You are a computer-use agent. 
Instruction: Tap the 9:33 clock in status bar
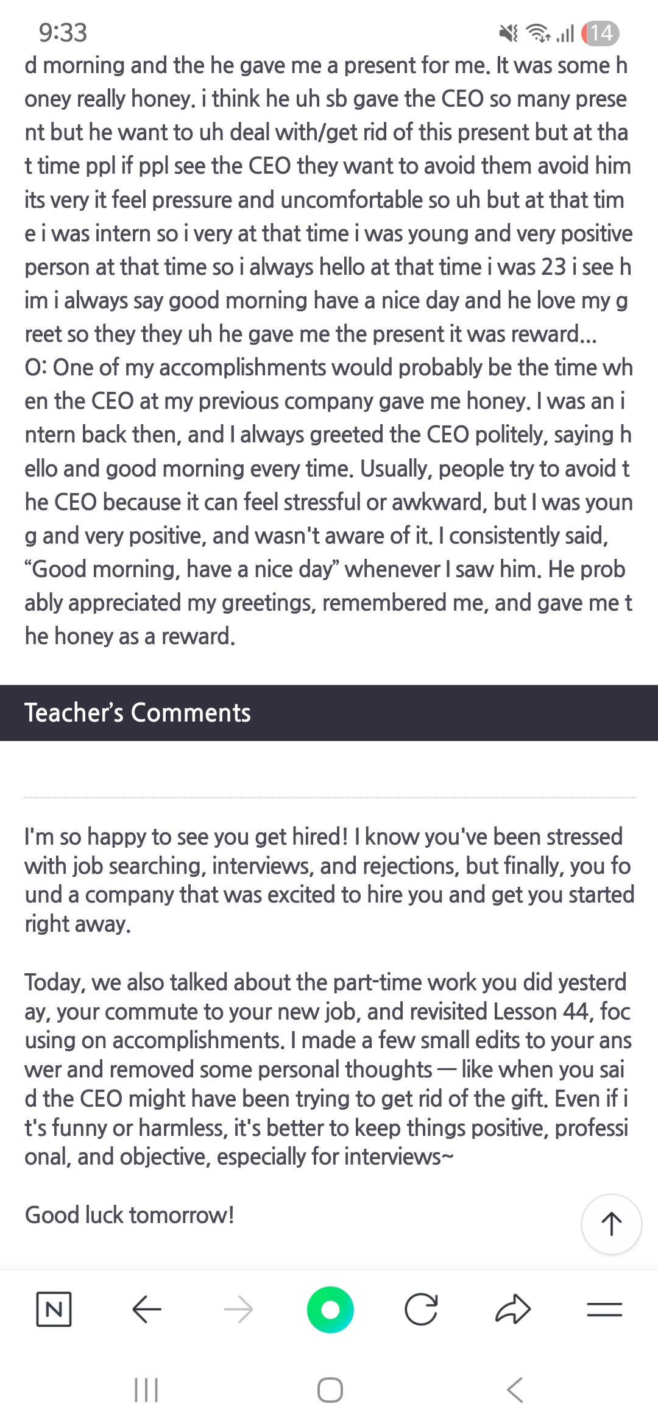(x=63, y=33)
